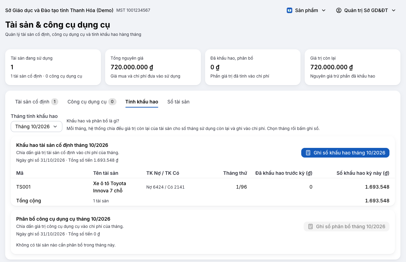Switch to the Tài sản cố định tab

point(37,102)
